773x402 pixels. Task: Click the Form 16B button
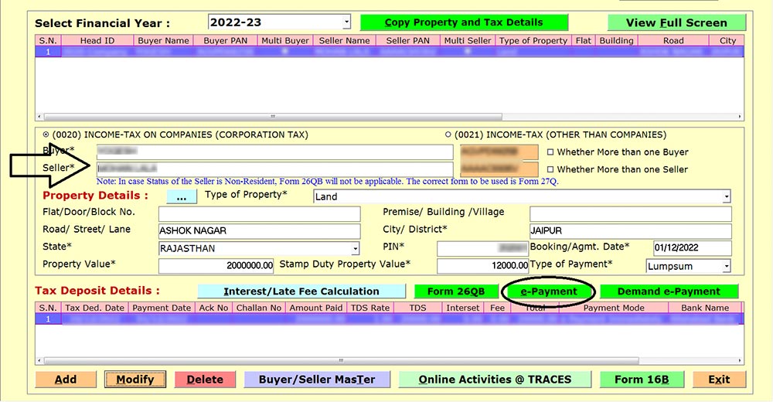[642, 380]
